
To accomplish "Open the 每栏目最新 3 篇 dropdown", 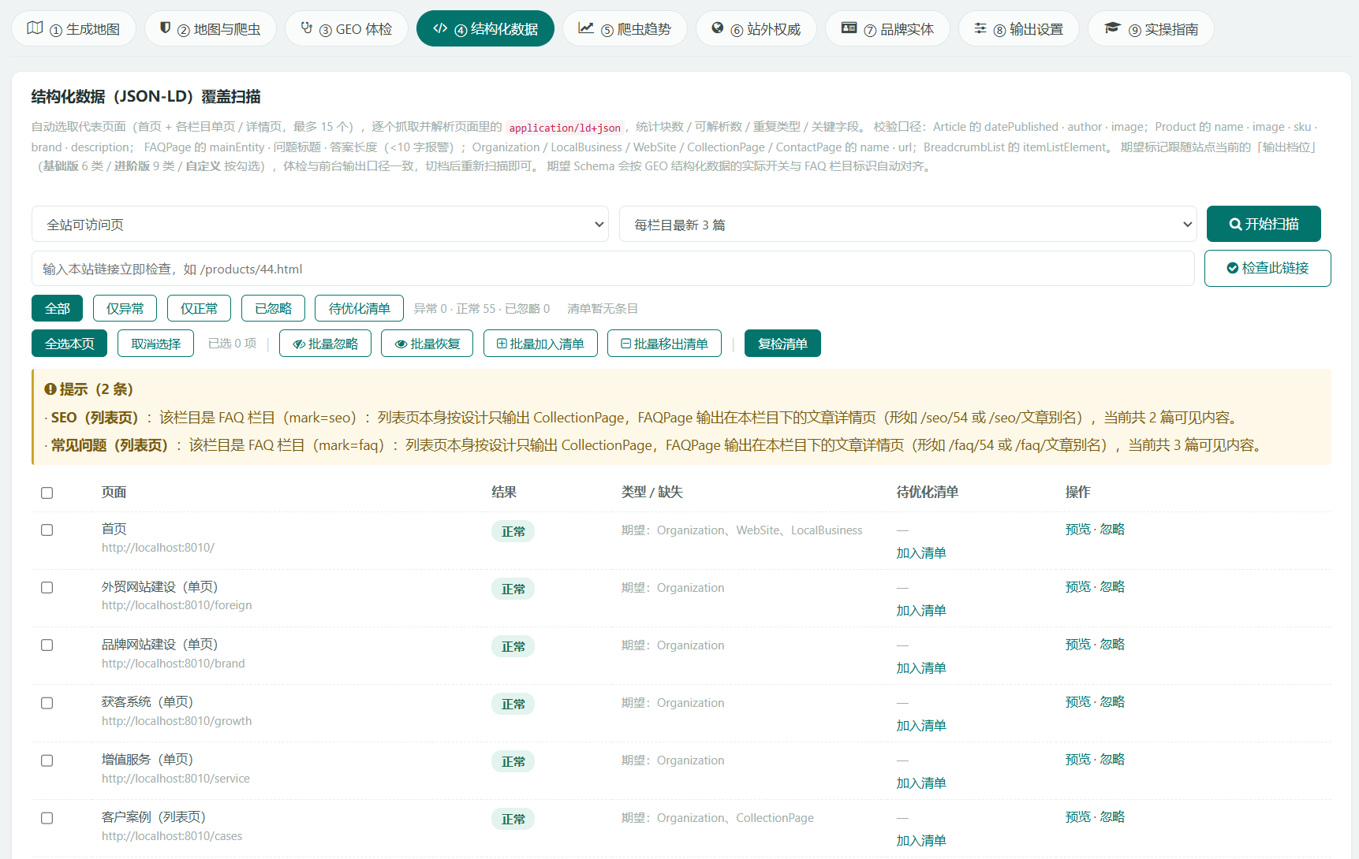I will click(x=908, y=225).
